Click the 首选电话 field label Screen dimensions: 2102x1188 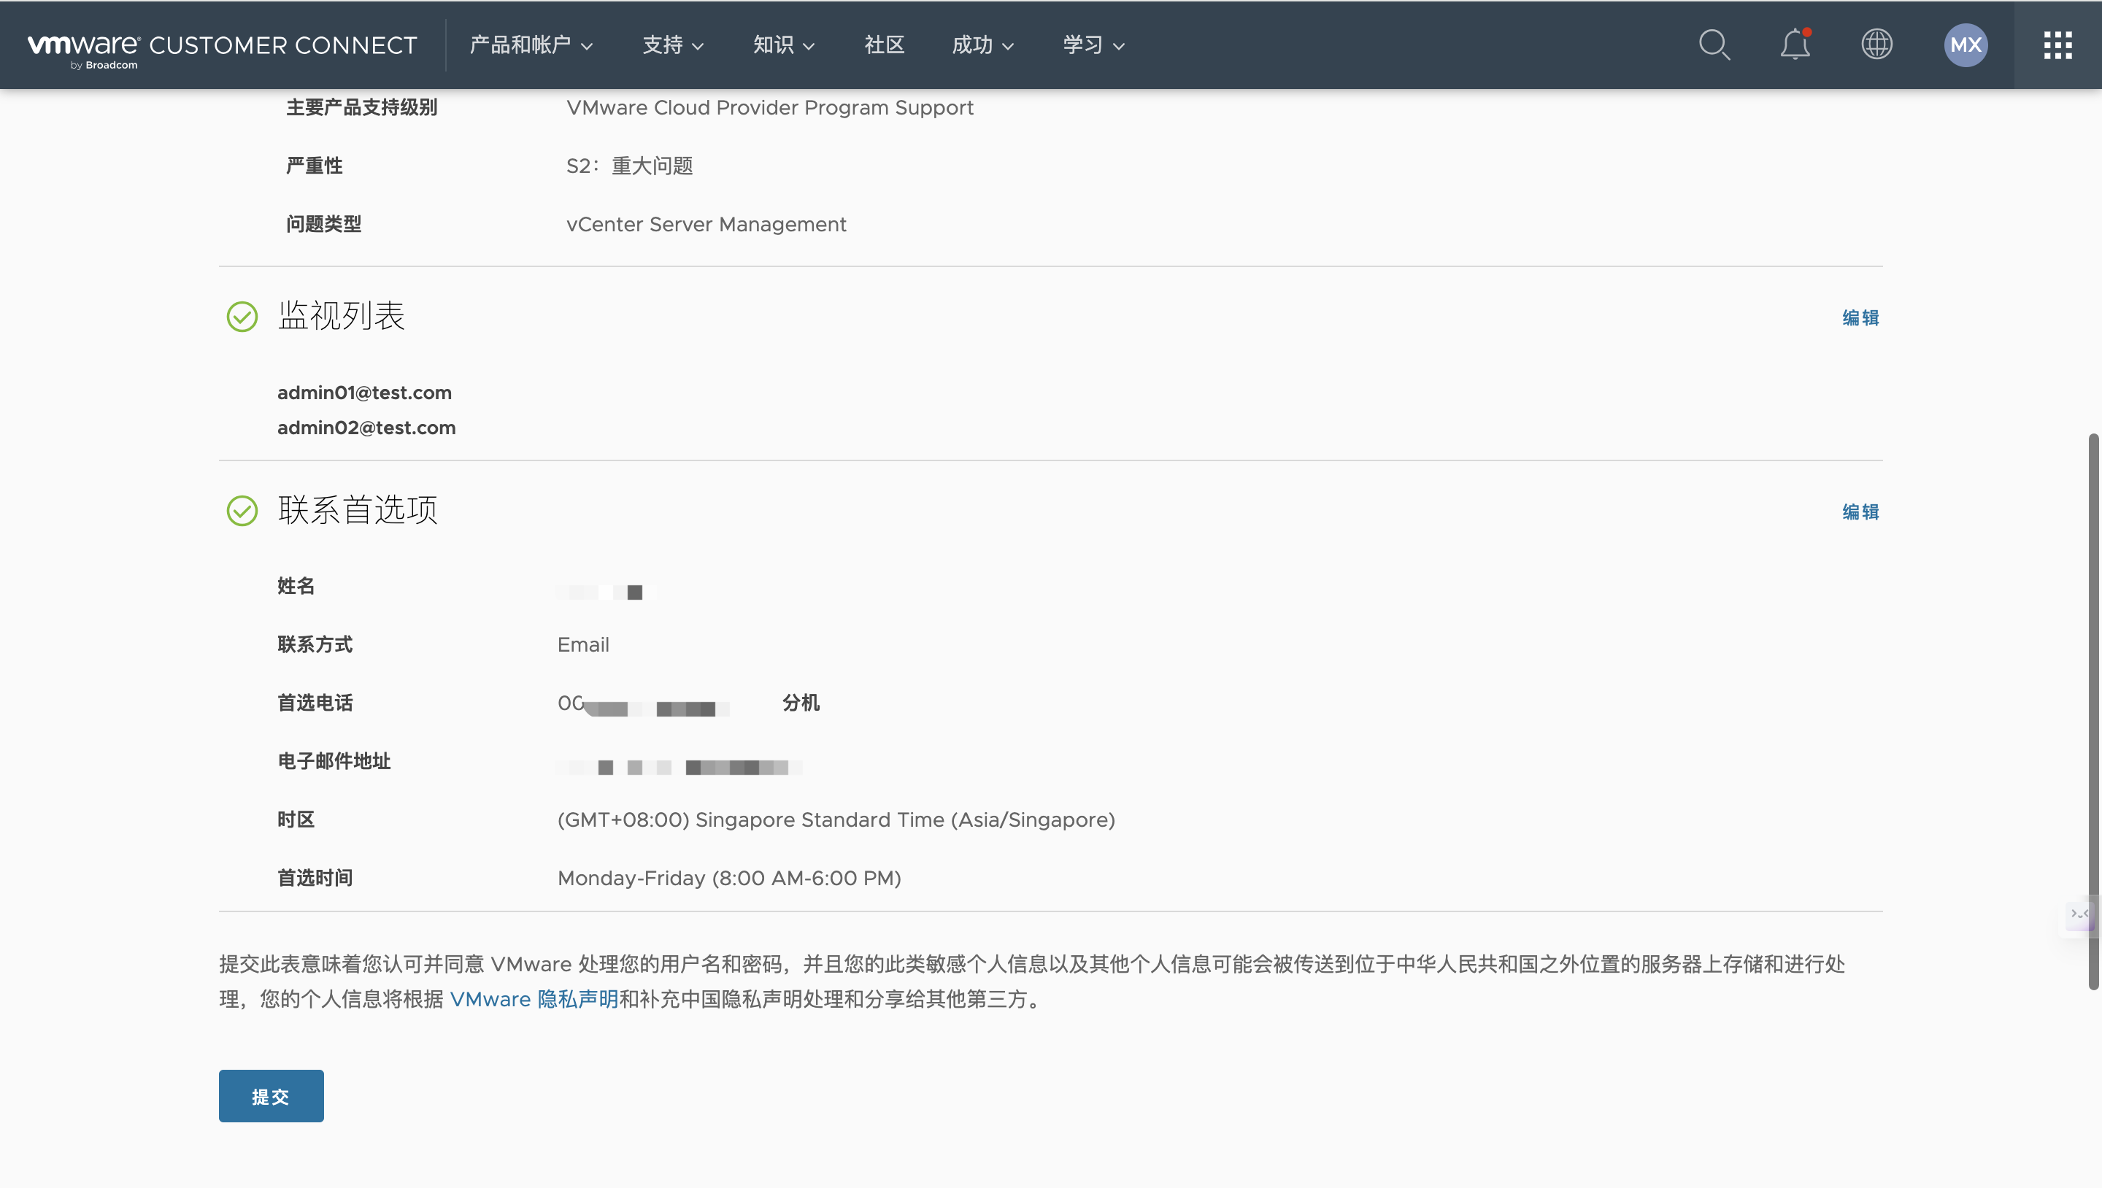[315, 703]
